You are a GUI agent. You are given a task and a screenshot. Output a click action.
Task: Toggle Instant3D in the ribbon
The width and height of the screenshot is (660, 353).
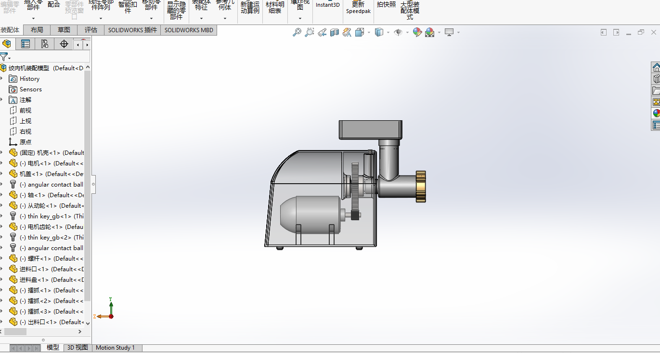pyautogui.click(x=327, y=5)
